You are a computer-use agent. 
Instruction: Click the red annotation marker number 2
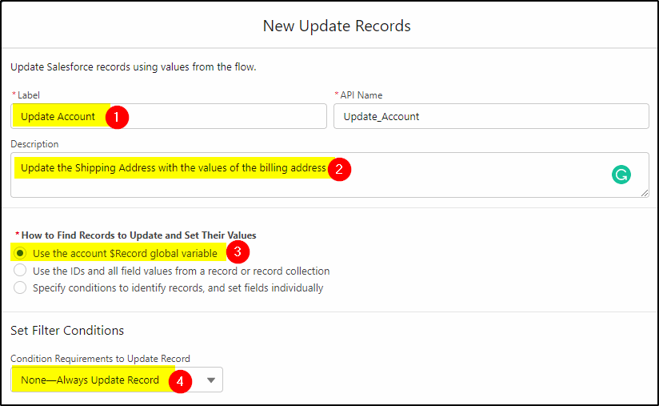(339, 169)
